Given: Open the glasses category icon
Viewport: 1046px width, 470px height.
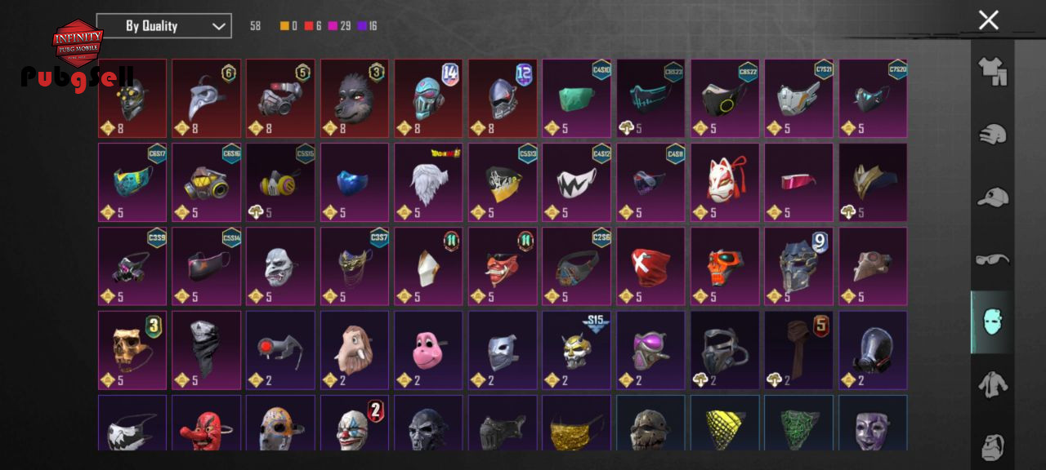Looking at the screenshot, I should coord(992,260).
